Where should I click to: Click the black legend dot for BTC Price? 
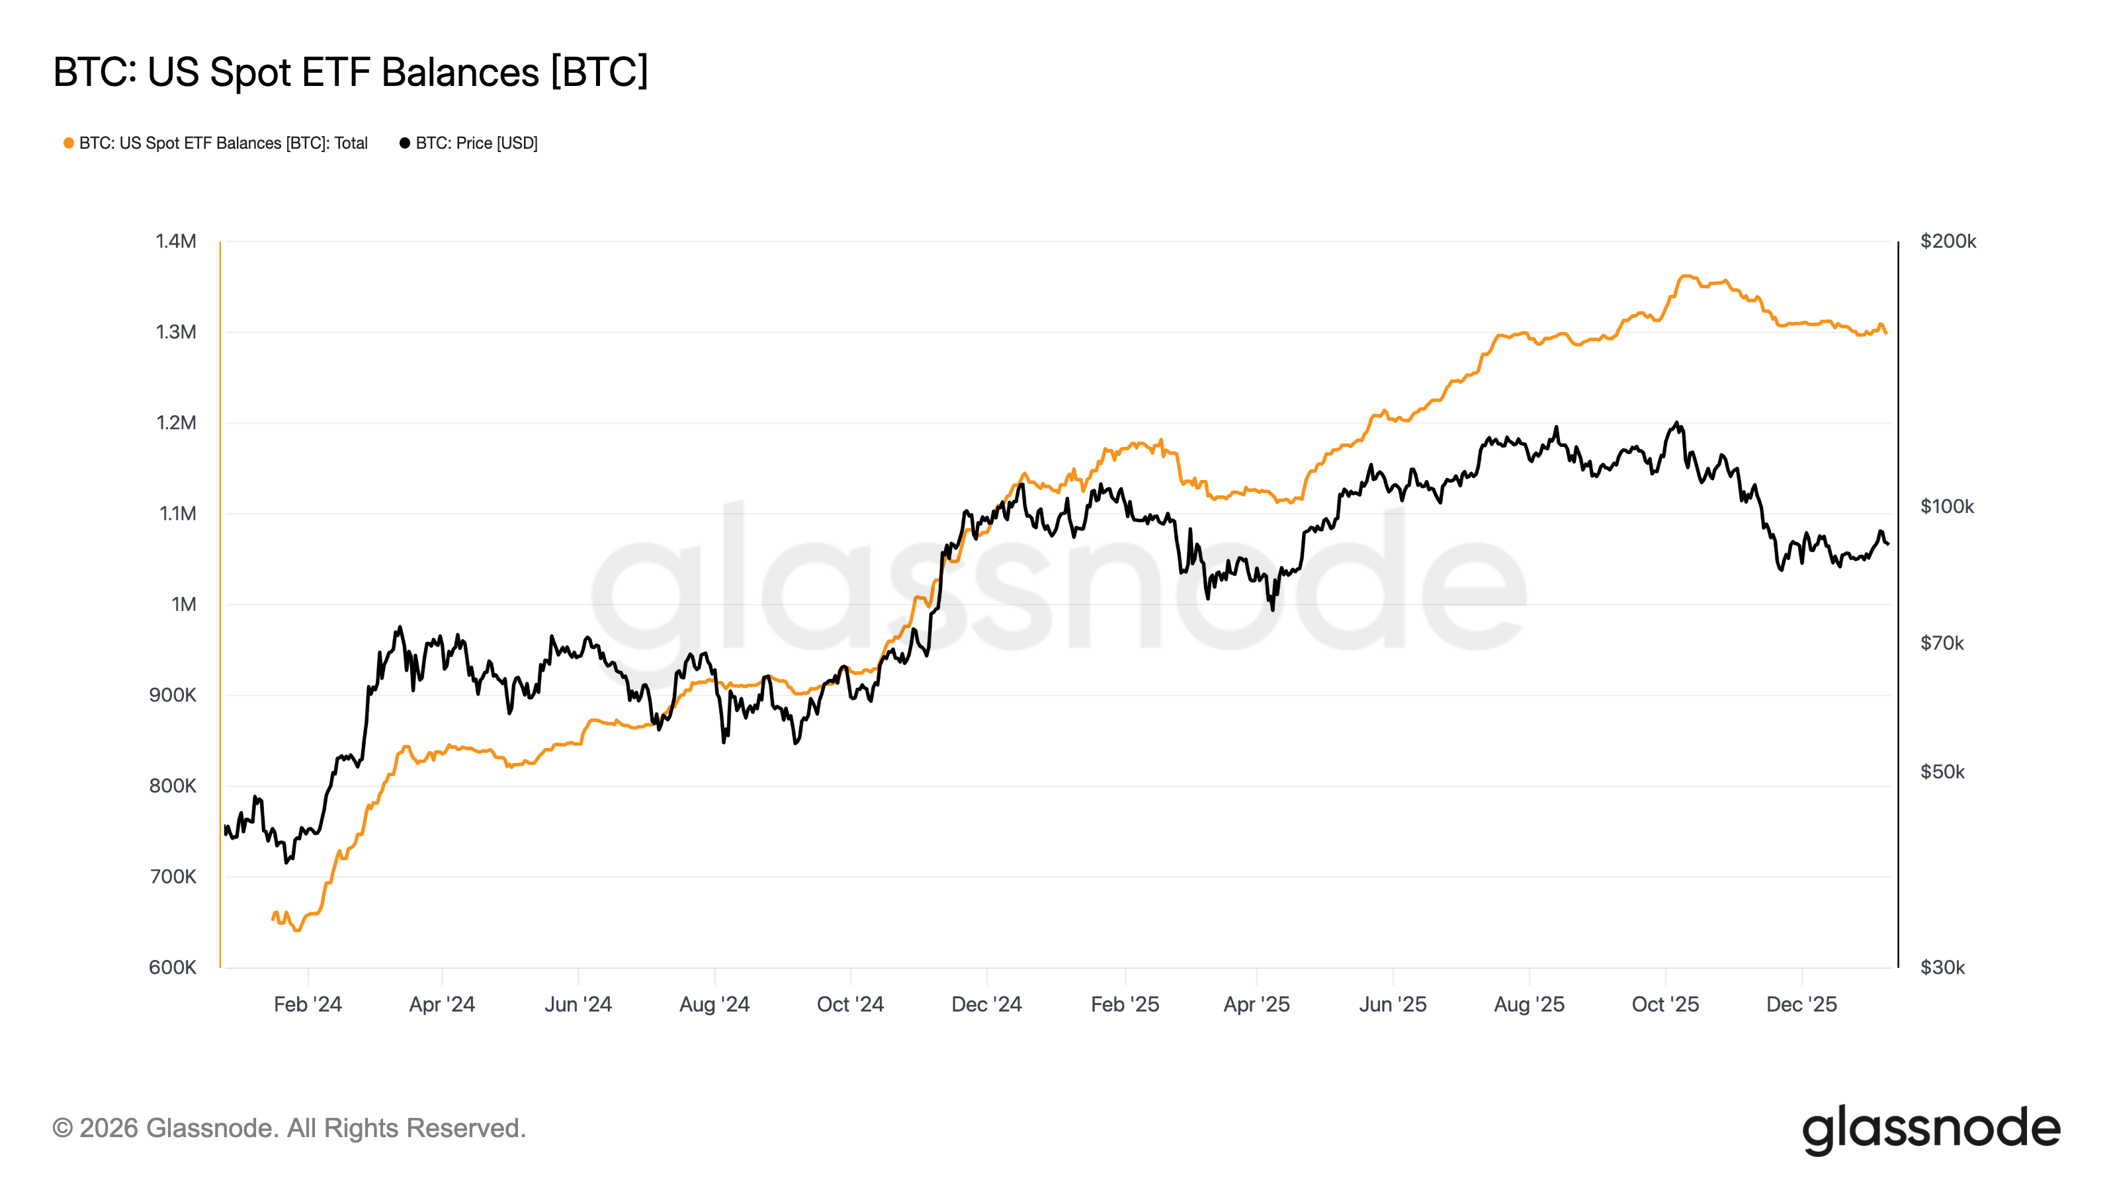(404, 143)
